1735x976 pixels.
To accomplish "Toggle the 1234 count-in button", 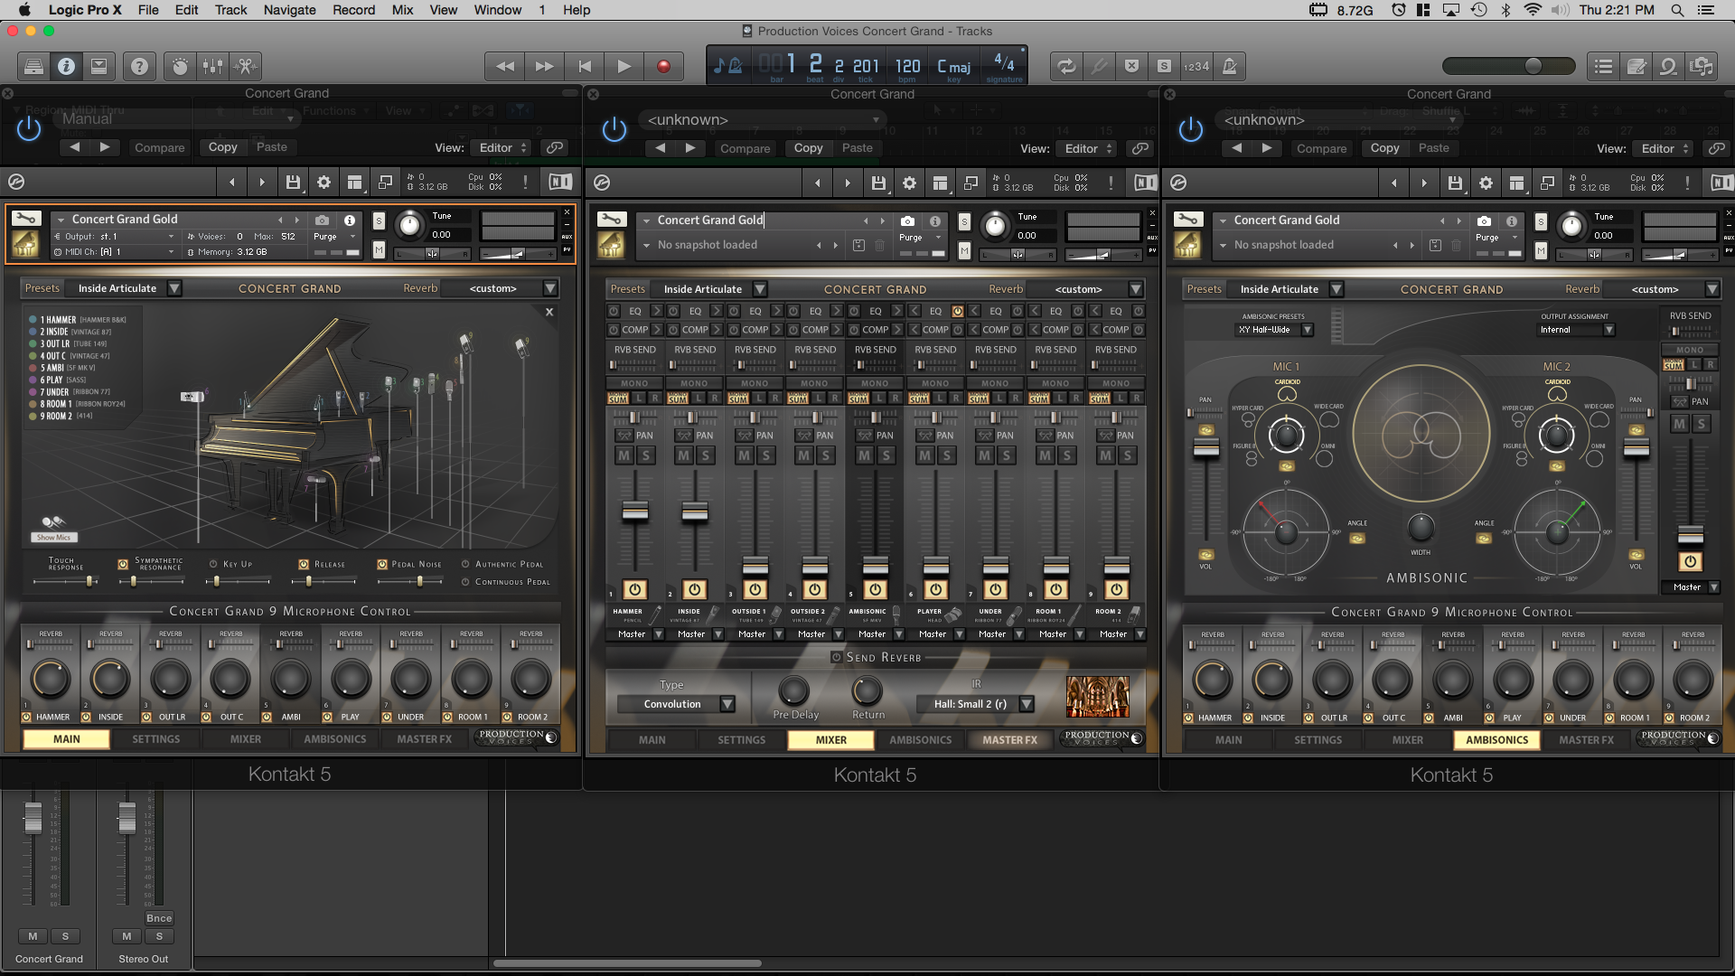I will tap(1196, 66).
